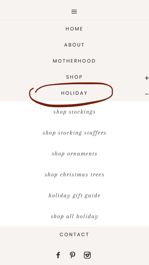149x265 pixels.
Task: Select the Motherhood menu item
Action: tap(74, 61)
